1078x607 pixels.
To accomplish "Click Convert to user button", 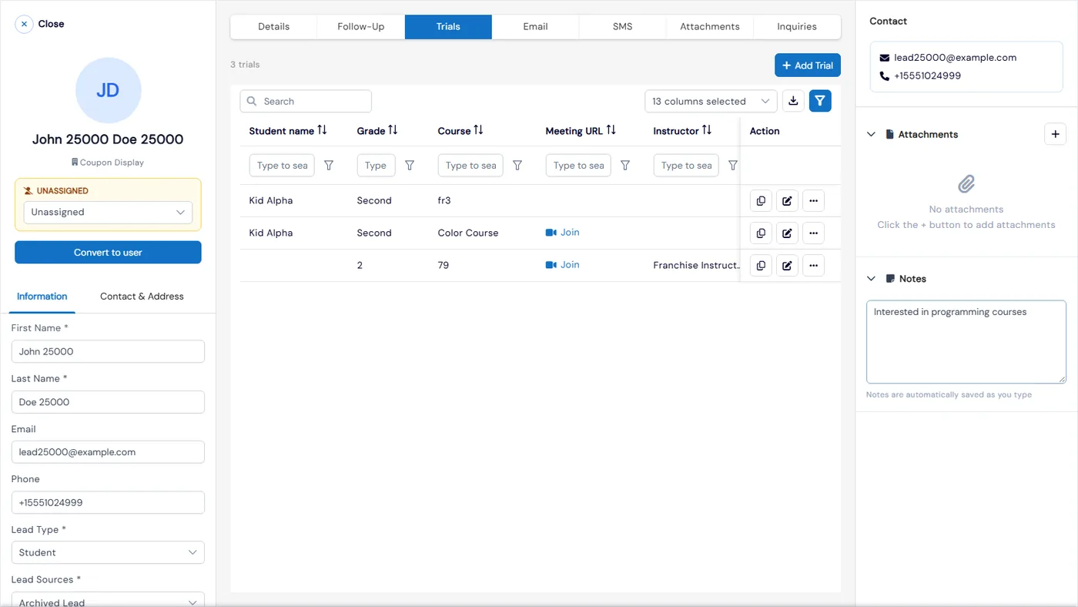I will click(108, 253).
